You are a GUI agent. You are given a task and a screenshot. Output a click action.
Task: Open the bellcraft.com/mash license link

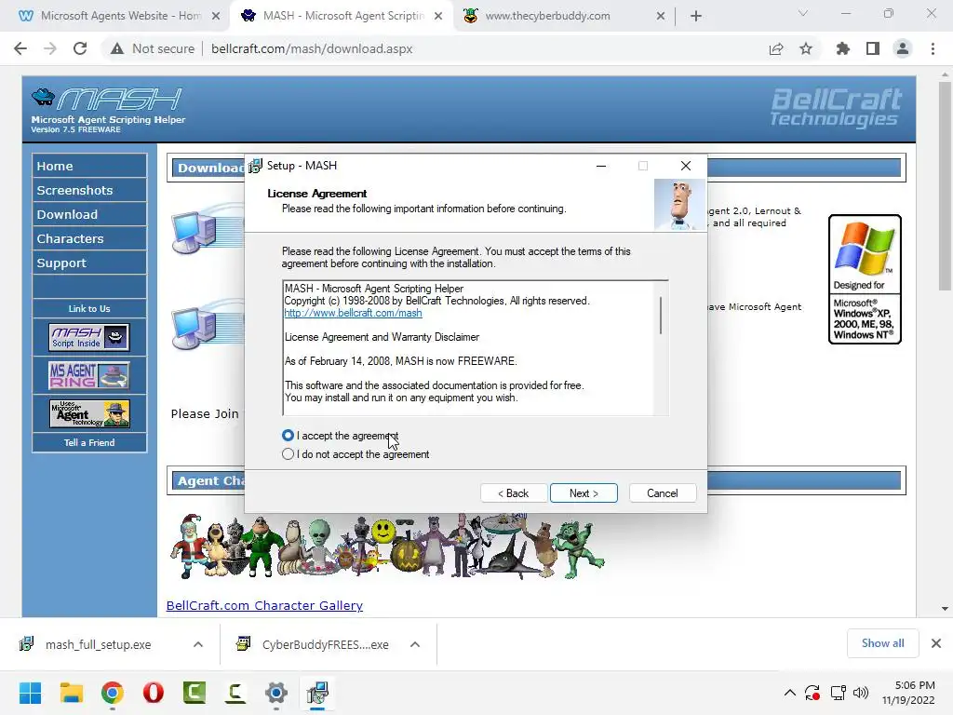[x=353, y=313]
